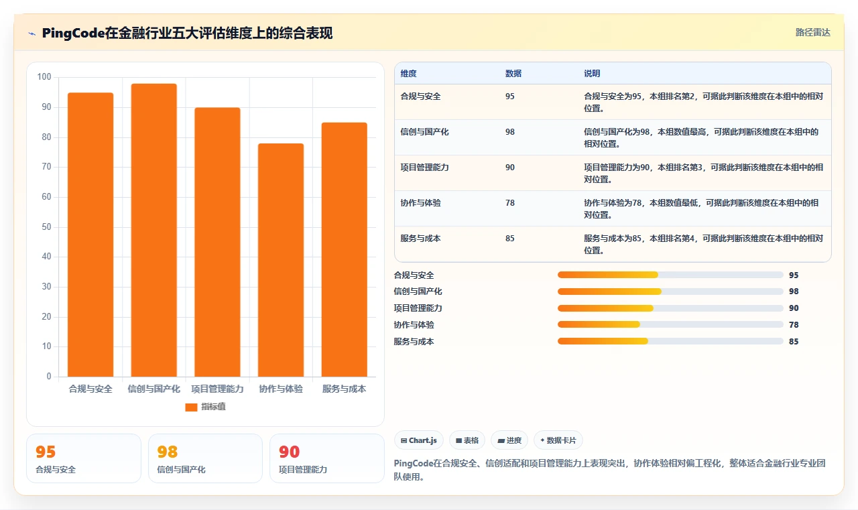Open the 98 信创与国产化 data card
Screen dimensions: 858x510
click(x=205, y=458)
